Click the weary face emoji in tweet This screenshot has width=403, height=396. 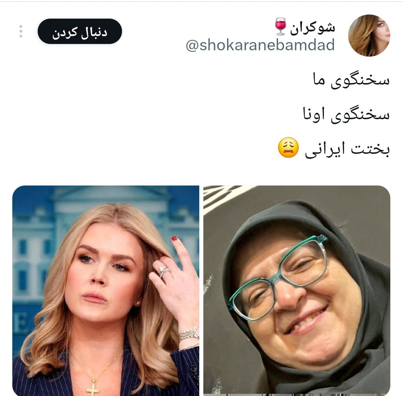pos(288,147)
